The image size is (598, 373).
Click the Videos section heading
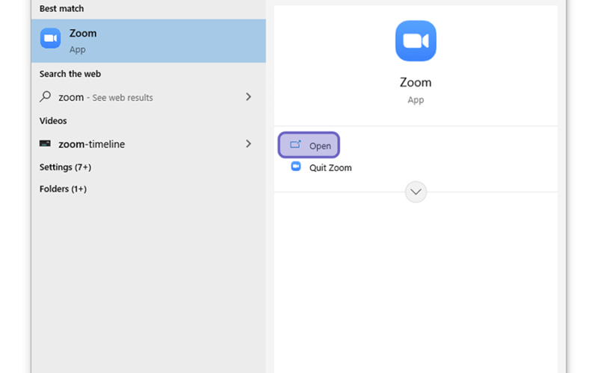(x=53, y=121)
